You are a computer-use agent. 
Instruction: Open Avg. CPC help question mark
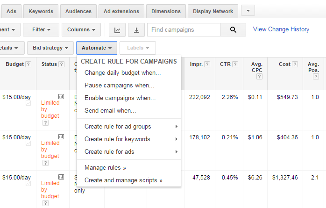point(259,77)
